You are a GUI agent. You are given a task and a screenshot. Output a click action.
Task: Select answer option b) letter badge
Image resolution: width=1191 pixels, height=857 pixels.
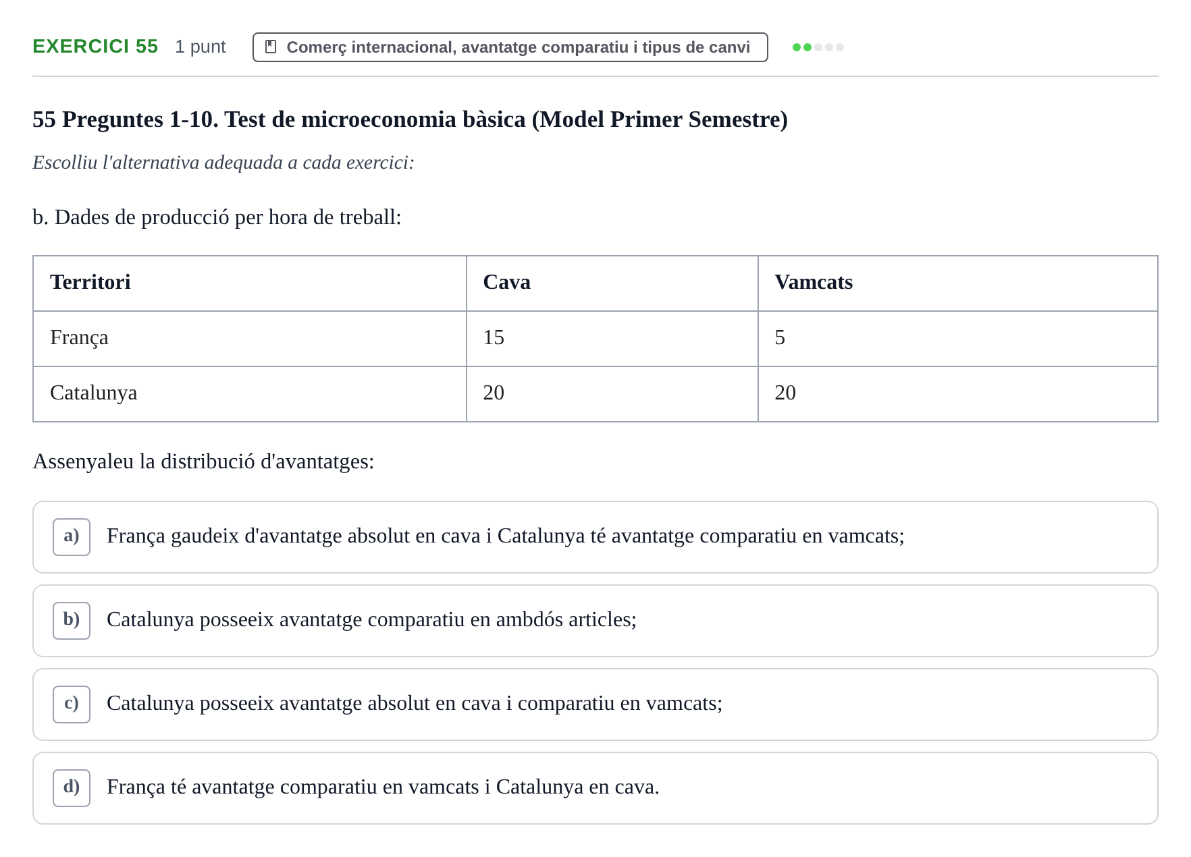pos(72,621)
